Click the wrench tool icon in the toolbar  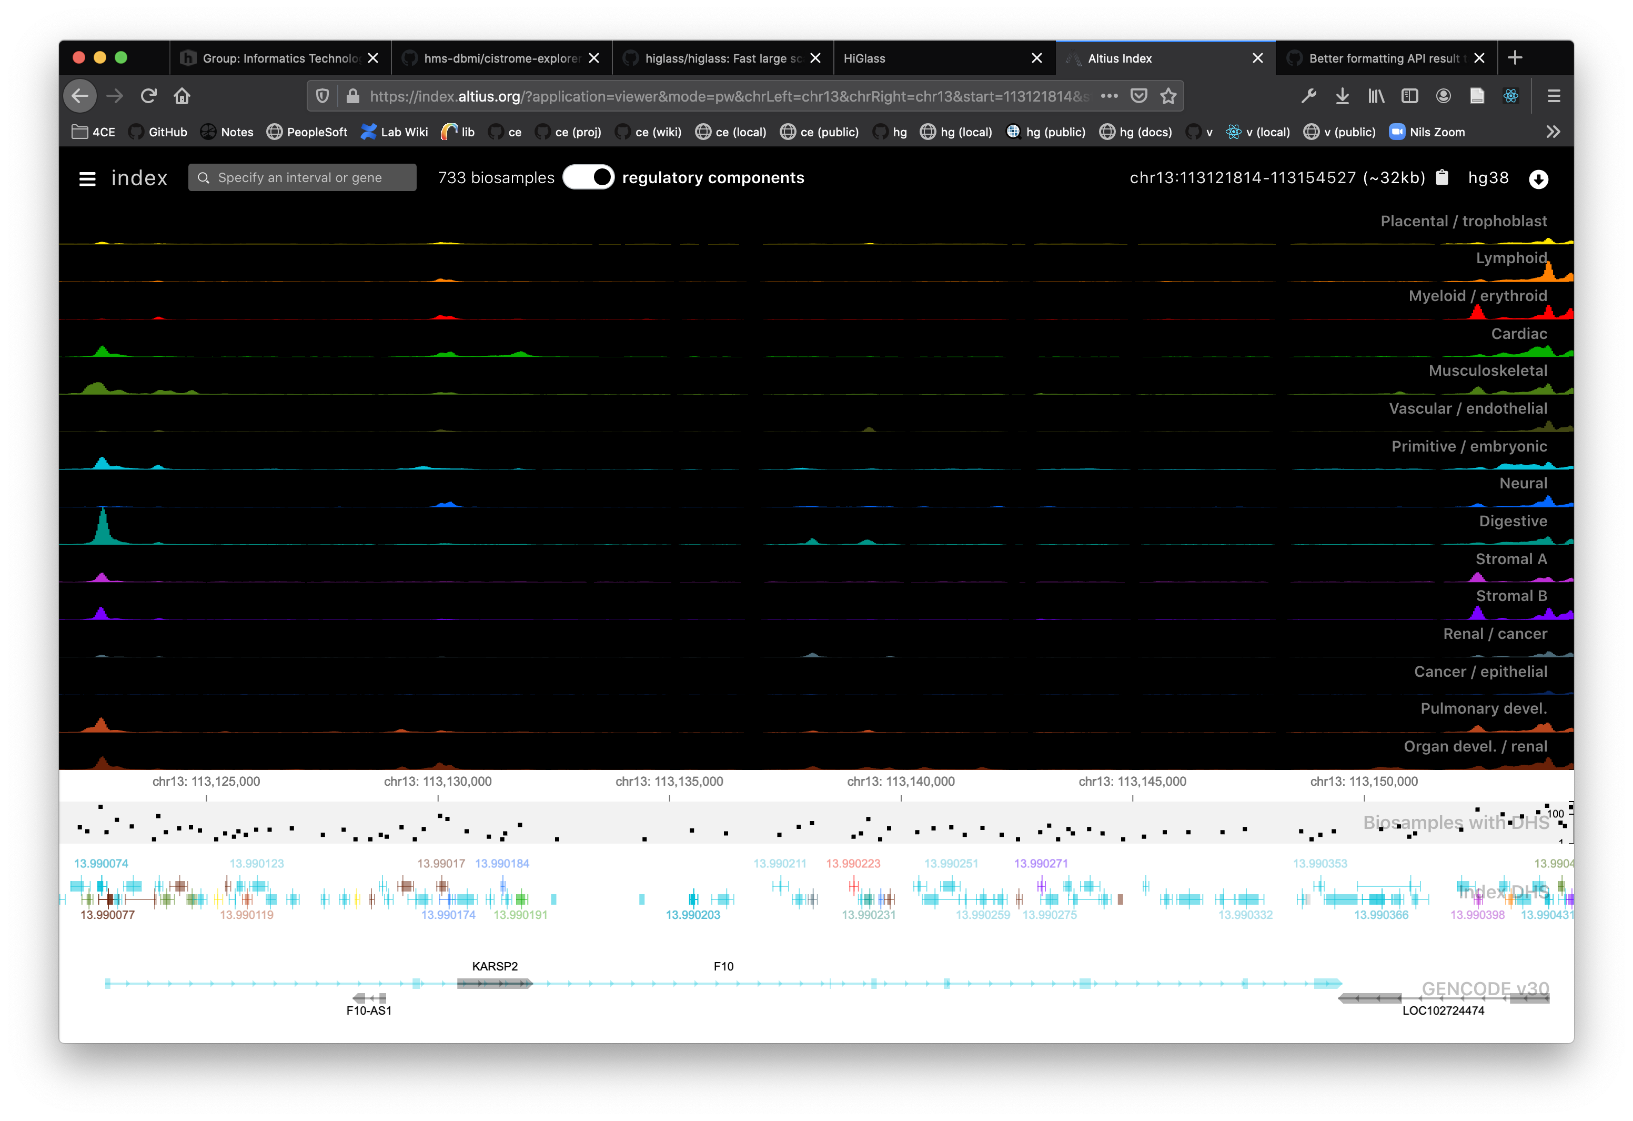click(x=1308, y=96)
